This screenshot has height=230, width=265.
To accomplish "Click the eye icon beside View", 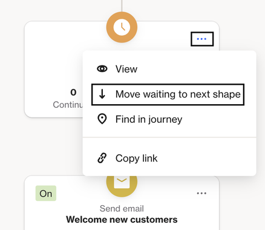I will point(102,69).
